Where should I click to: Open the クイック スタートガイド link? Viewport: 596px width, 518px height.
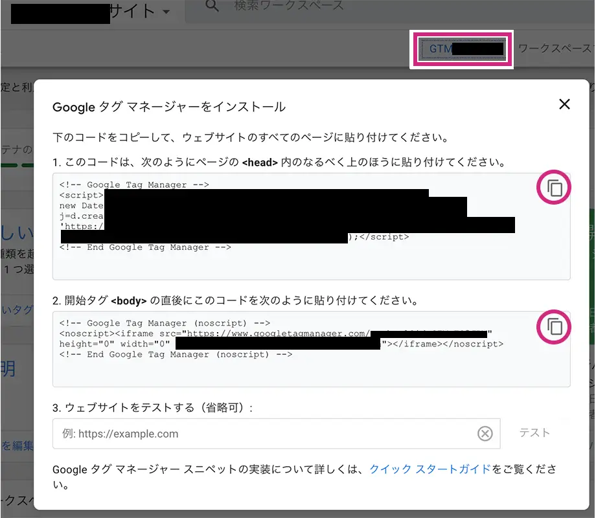pos(430,469)
